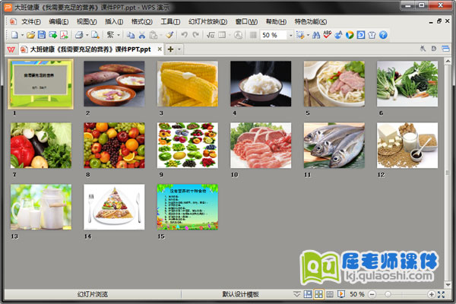Click the Undo arrow icon
Screen dimensions: 456x304
coord(185,35)
